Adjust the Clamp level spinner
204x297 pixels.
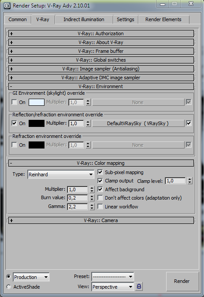pyautogui.click(x=190, y=181)
